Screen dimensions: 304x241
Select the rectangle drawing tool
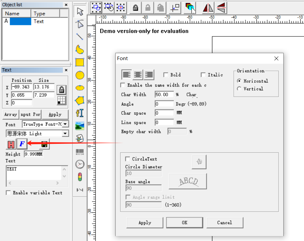point(80,62)
